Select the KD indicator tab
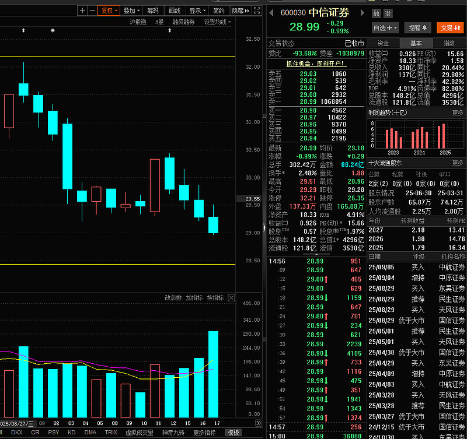Screen dimensions: 467x439 [x=71, y=433]
